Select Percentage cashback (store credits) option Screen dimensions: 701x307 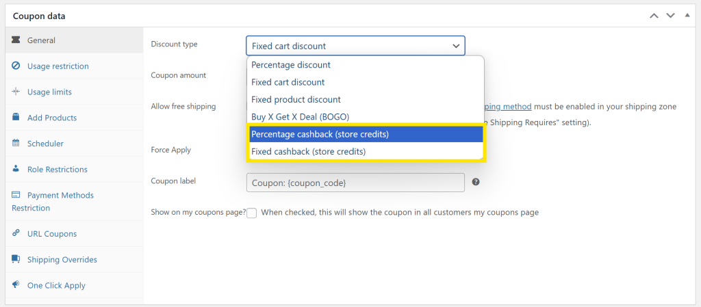click(x=366, y=134)
